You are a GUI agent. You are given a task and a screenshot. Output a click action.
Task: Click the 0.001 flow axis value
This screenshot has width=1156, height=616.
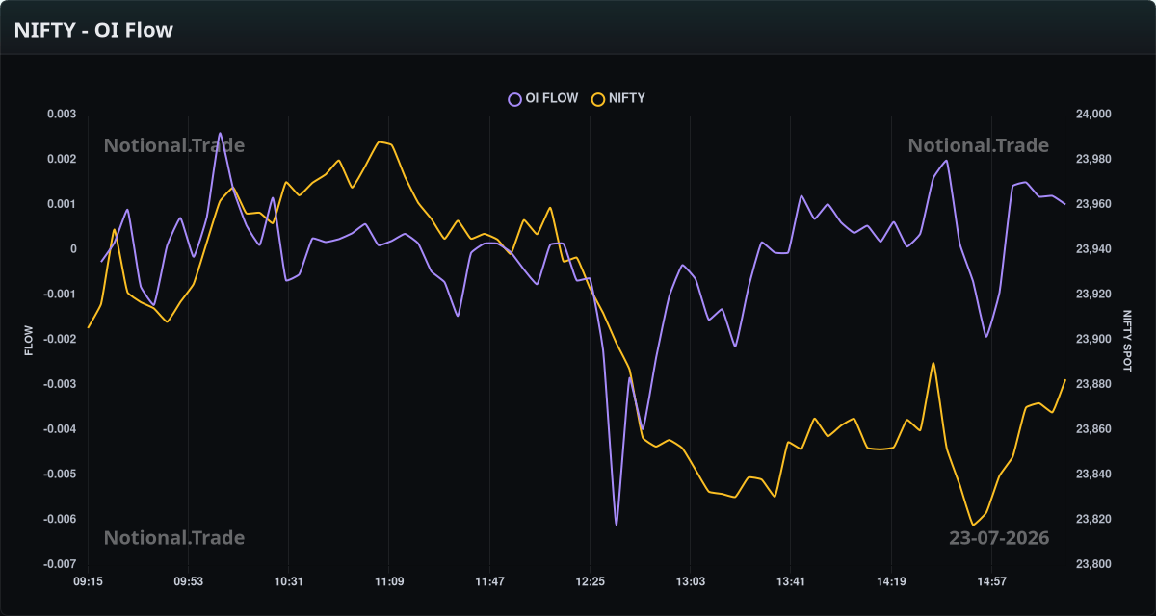point(62,204)
